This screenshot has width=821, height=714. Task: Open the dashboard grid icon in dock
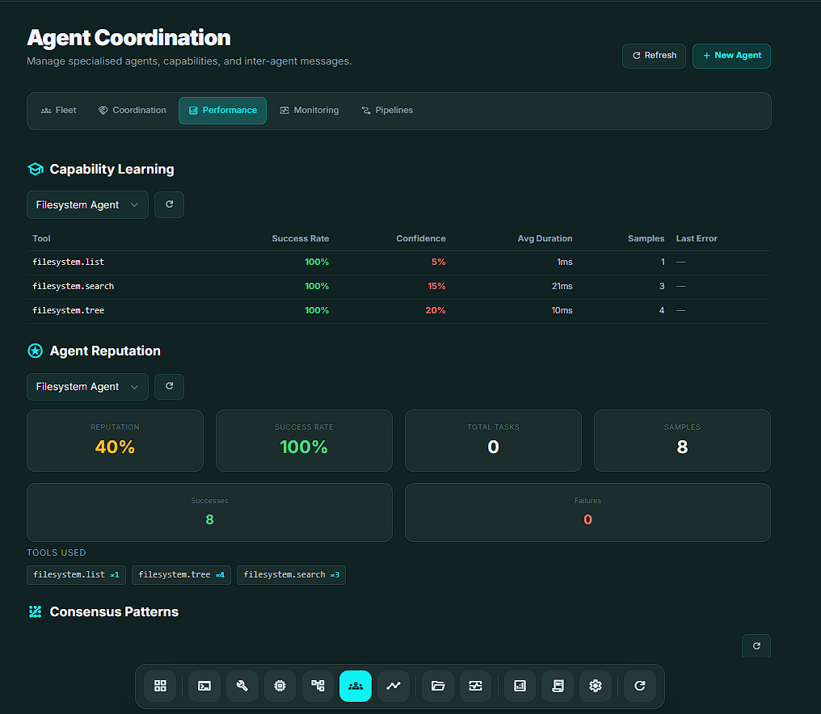coord(160,686)
